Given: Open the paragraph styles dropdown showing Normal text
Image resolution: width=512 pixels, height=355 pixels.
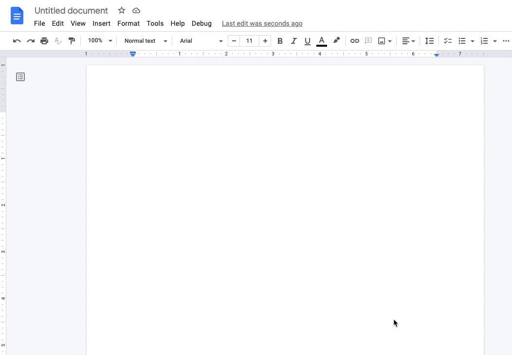Looking at the screenshot, I should 145,41.
